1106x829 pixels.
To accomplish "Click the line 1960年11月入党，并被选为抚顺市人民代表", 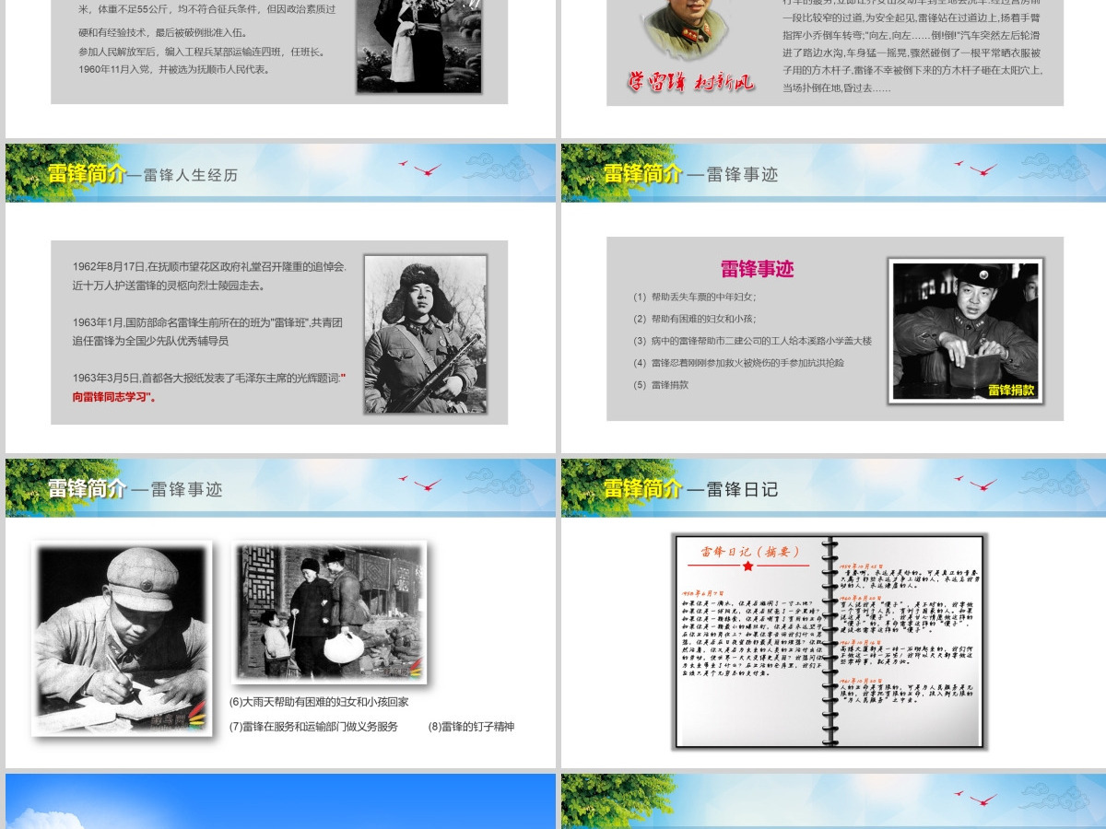I will coord(174,69).
